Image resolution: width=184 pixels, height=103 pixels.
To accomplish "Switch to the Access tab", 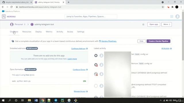I will 70,32.
